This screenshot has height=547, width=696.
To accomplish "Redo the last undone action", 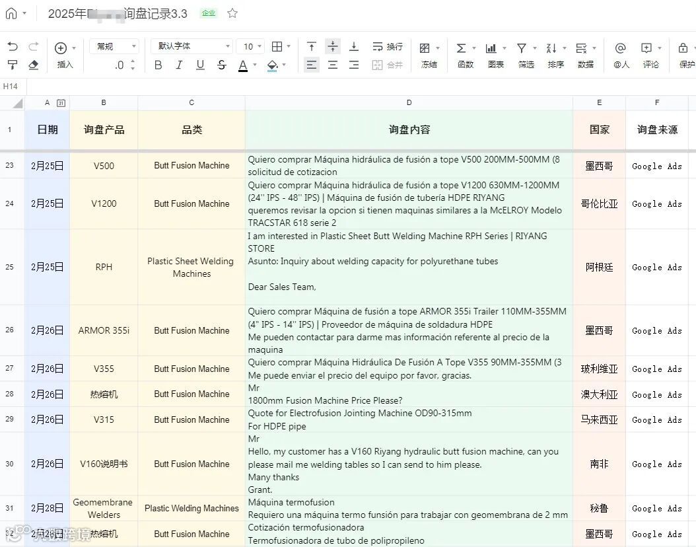I will tap(34, 46).
